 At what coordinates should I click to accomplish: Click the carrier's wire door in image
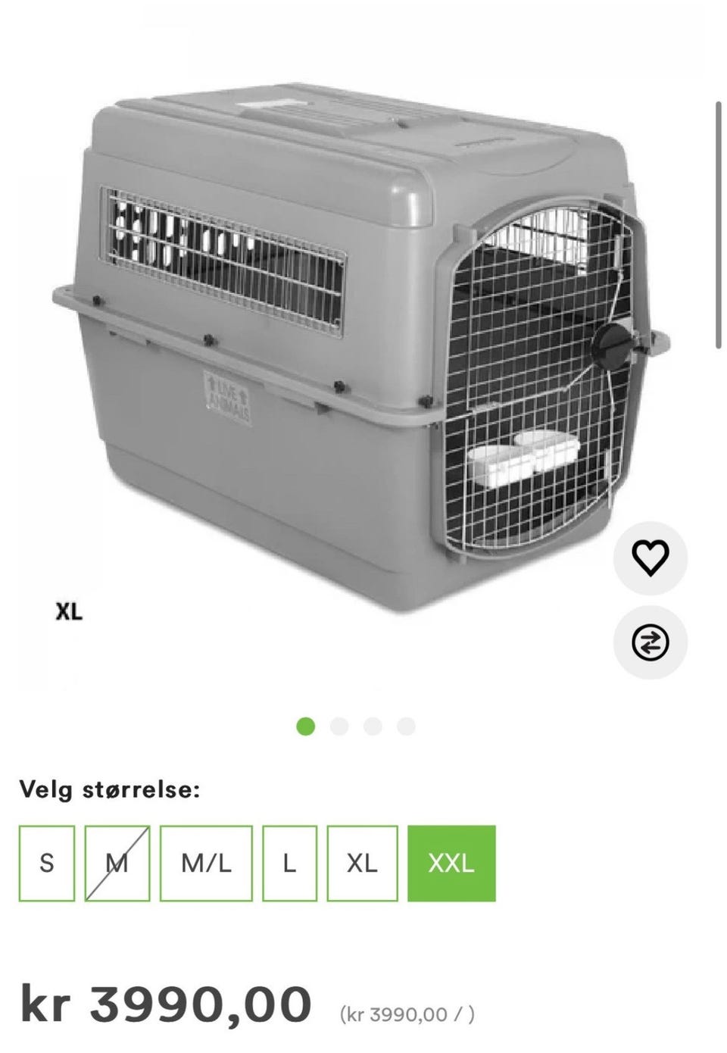click(539, 375)
